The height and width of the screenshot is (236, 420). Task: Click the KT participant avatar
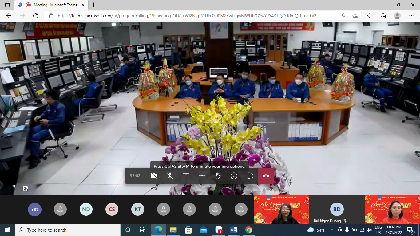point(138,210)
